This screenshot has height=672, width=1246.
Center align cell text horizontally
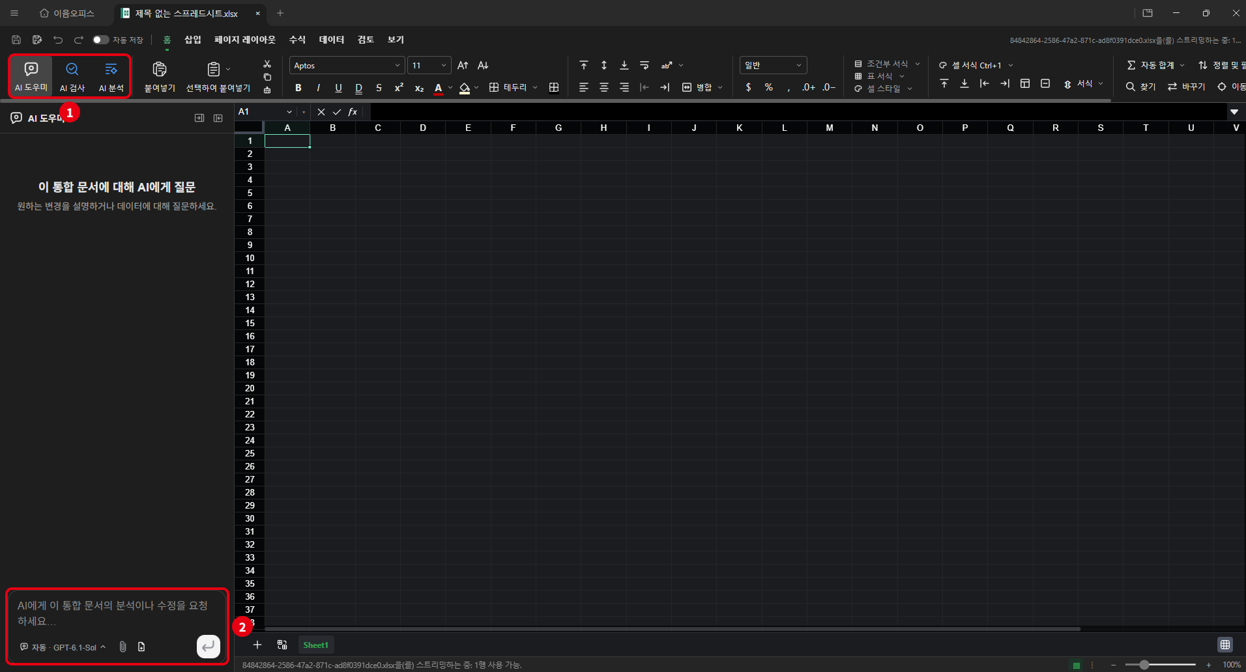(x=604, y=87)
